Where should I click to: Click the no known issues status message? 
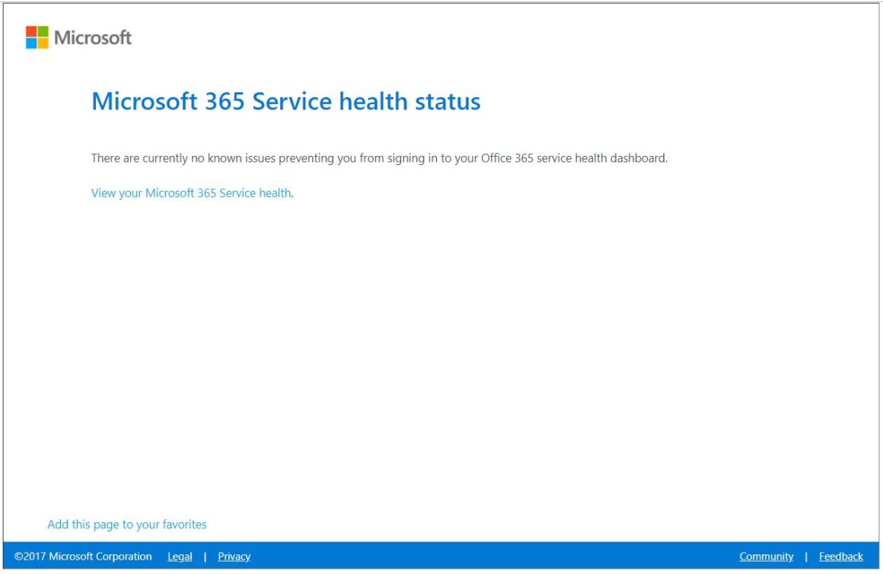pyautogui.click(x=381, y=158)
